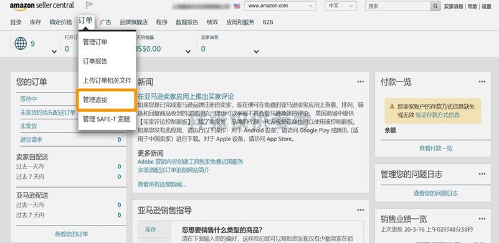The width and height of the screenshot is (499, 243).
Task: Open the 查看您的订单 link
Action: tap(71, 234)
